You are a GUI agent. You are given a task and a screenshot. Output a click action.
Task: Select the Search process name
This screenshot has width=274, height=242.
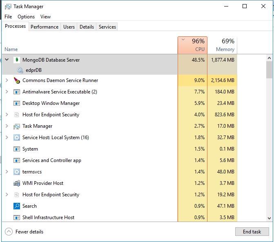click(29, 206)
